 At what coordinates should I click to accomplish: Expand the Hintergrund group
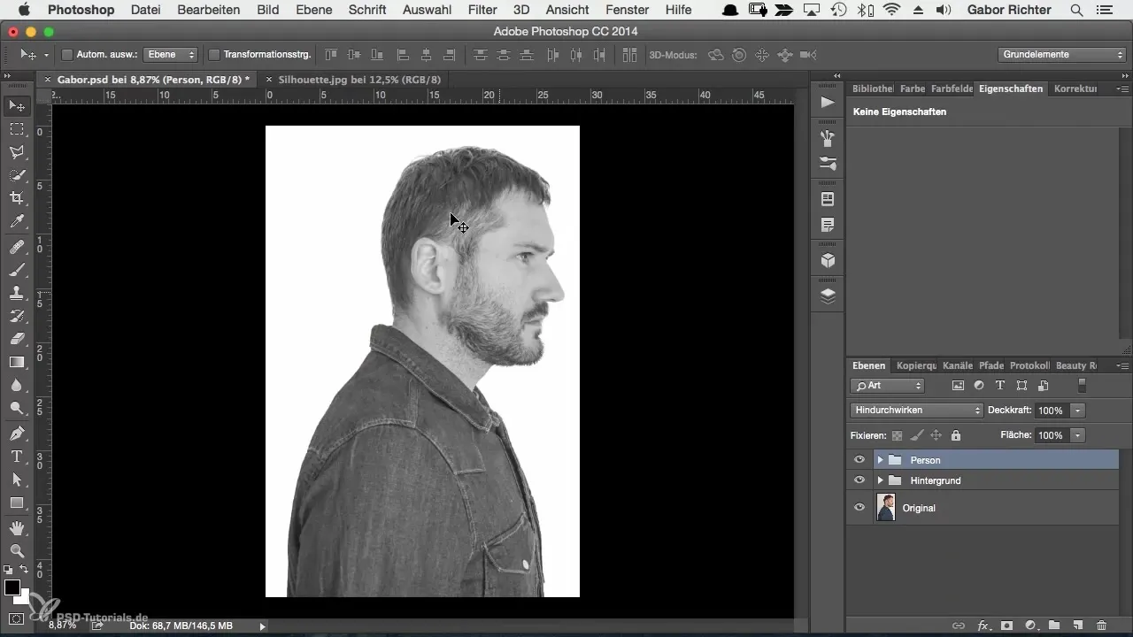click(880, 480)
